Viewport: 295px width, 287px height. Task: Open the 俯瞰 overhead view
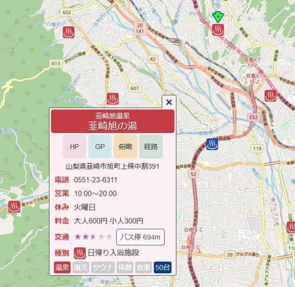(x=125, y=147)
